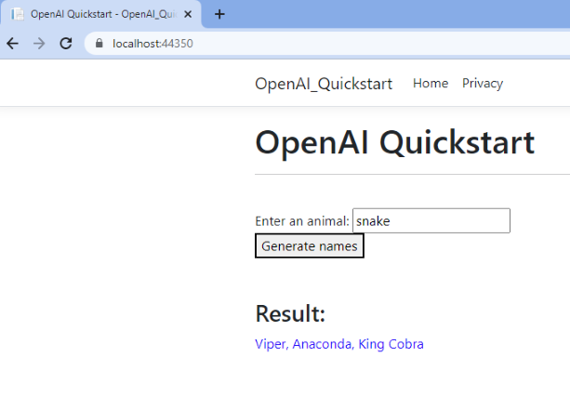Click the animal input field containing snake
The width and height of the screenshot is (570, 397).
pos(431,220)
